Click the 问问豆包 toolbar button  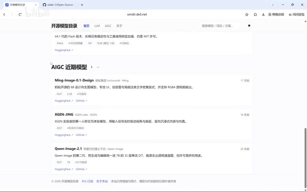tap(296, 14)
